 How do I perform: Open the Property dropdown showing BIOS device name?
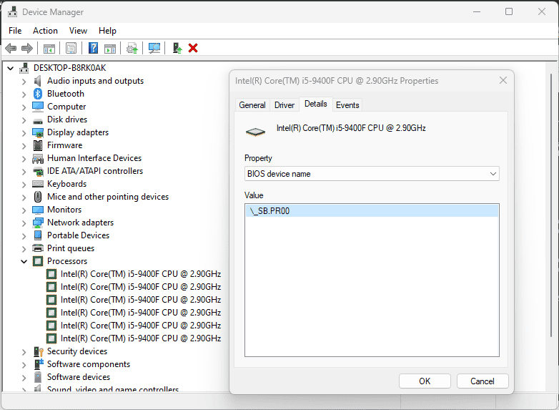click(x=371, y=174)
